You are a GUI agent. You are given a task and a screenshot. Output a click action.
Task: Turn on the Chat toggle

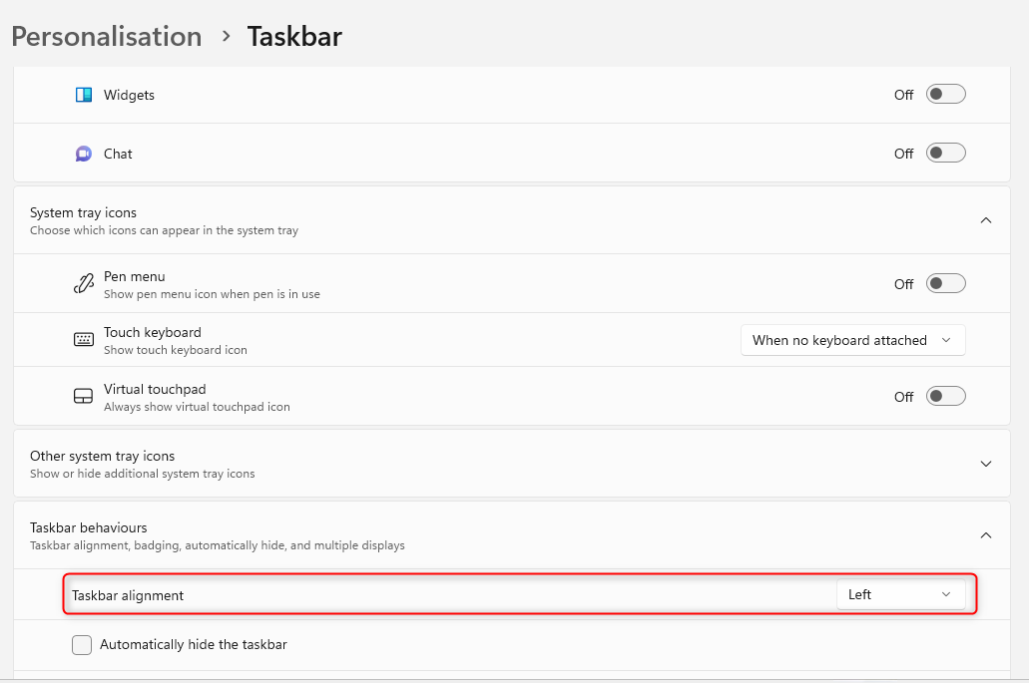coord(945,154)
